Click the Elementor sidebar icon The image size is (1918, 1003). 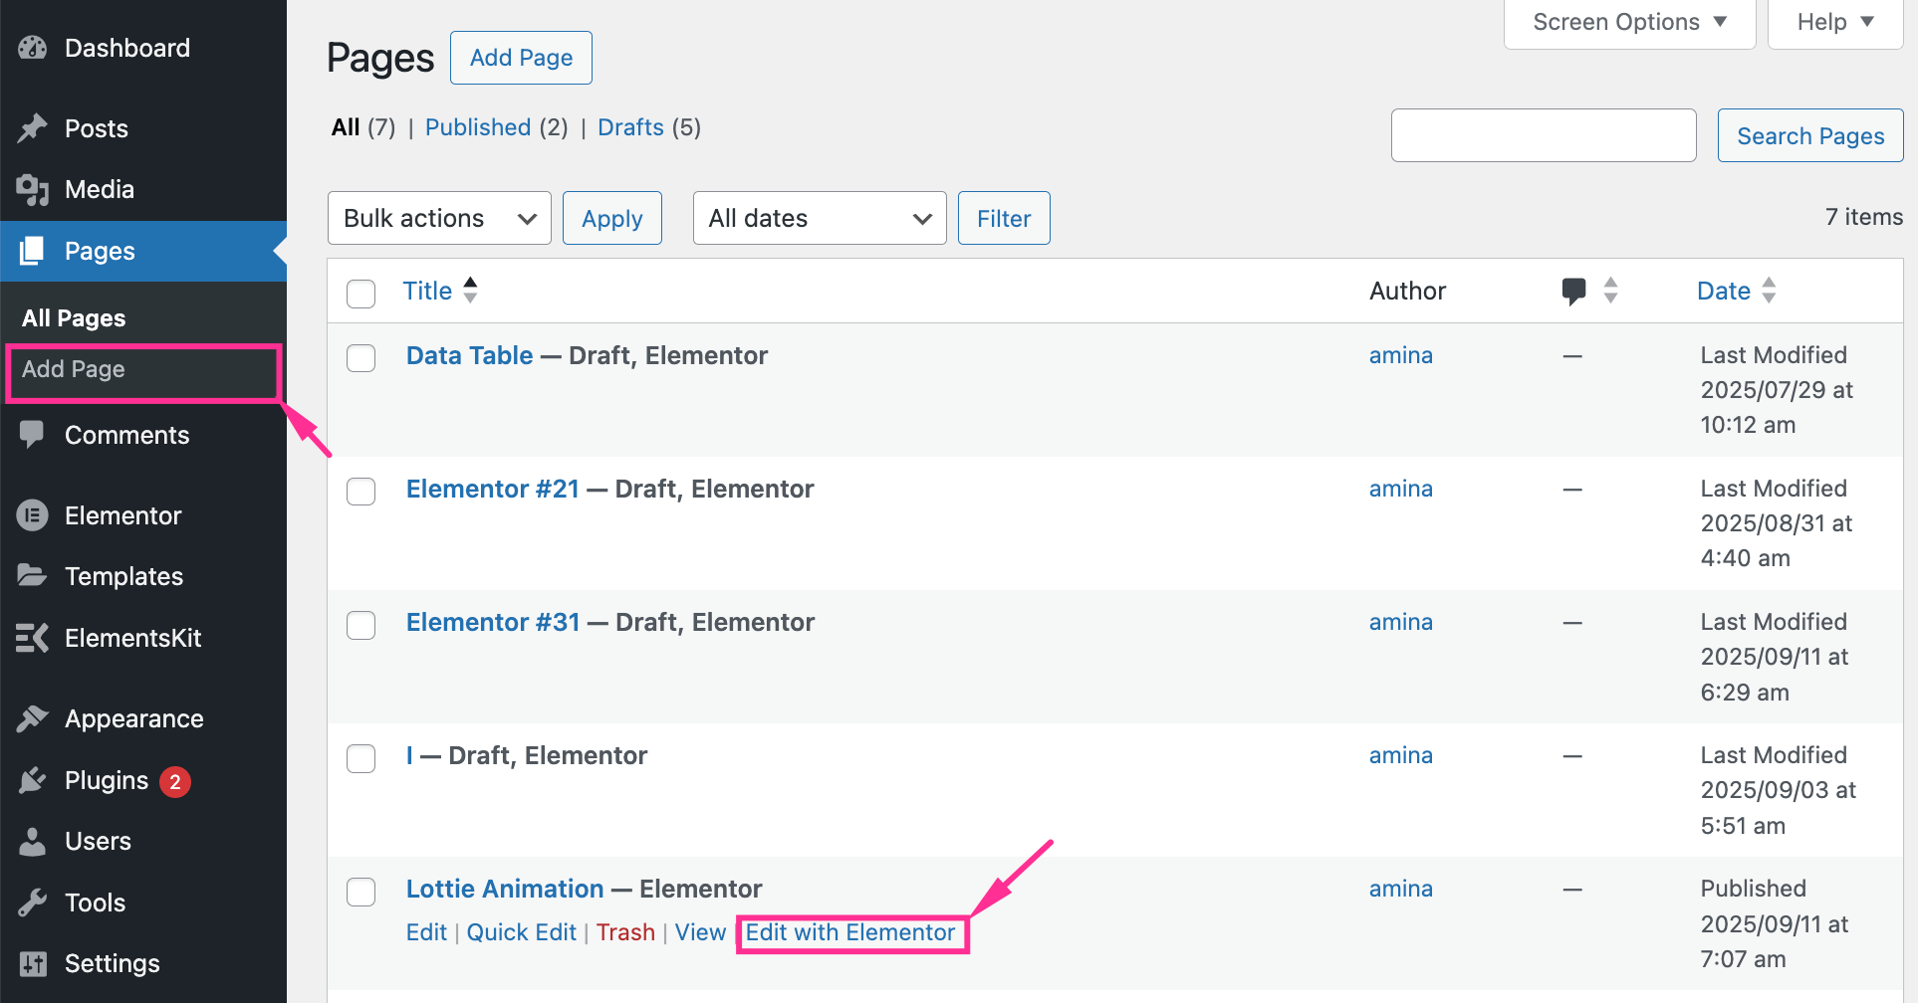tap(33, 515)
